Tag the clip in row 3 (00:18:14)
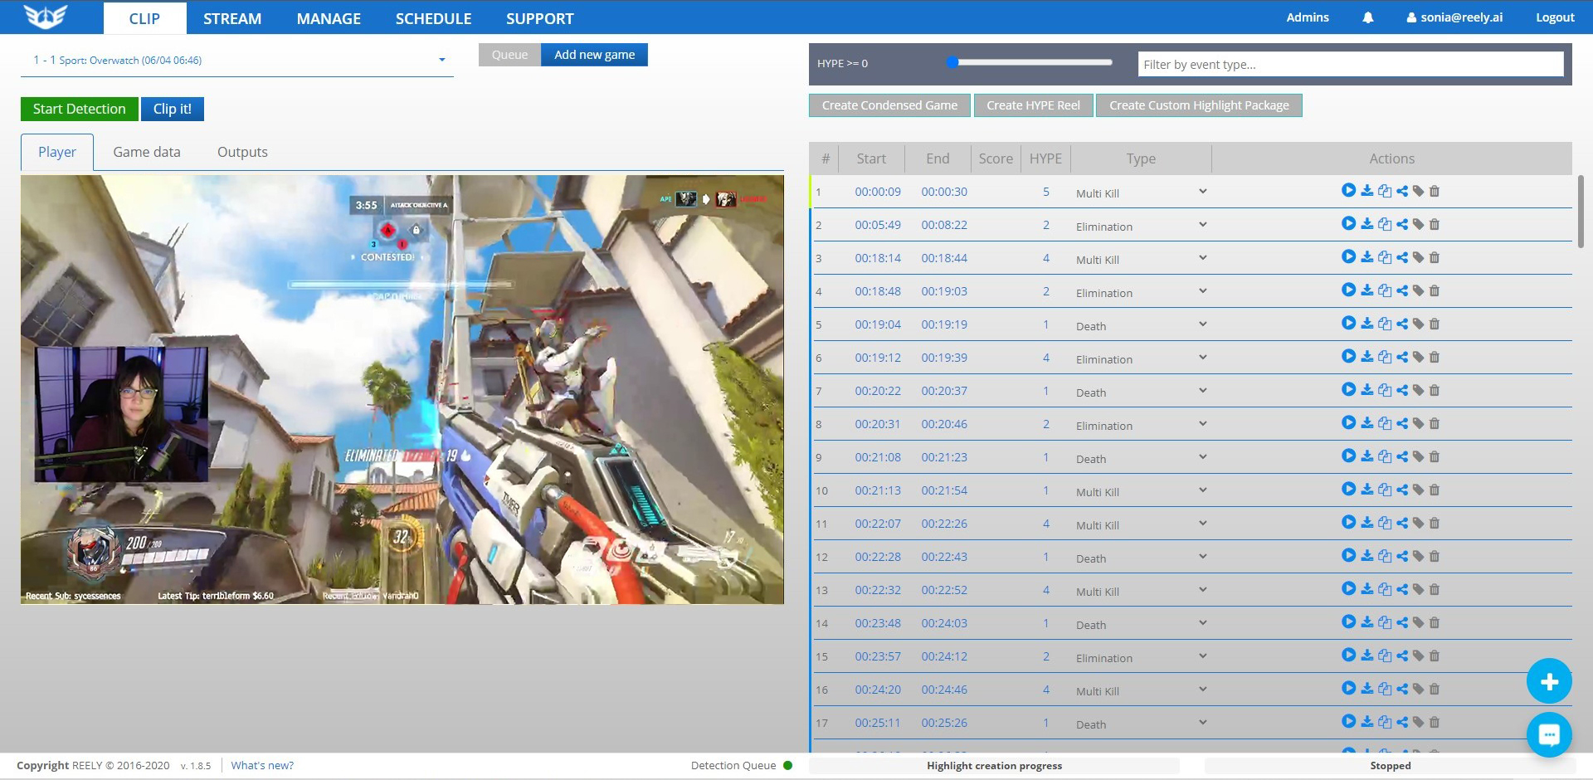The image size is (1593, 780). (1418, 257)
